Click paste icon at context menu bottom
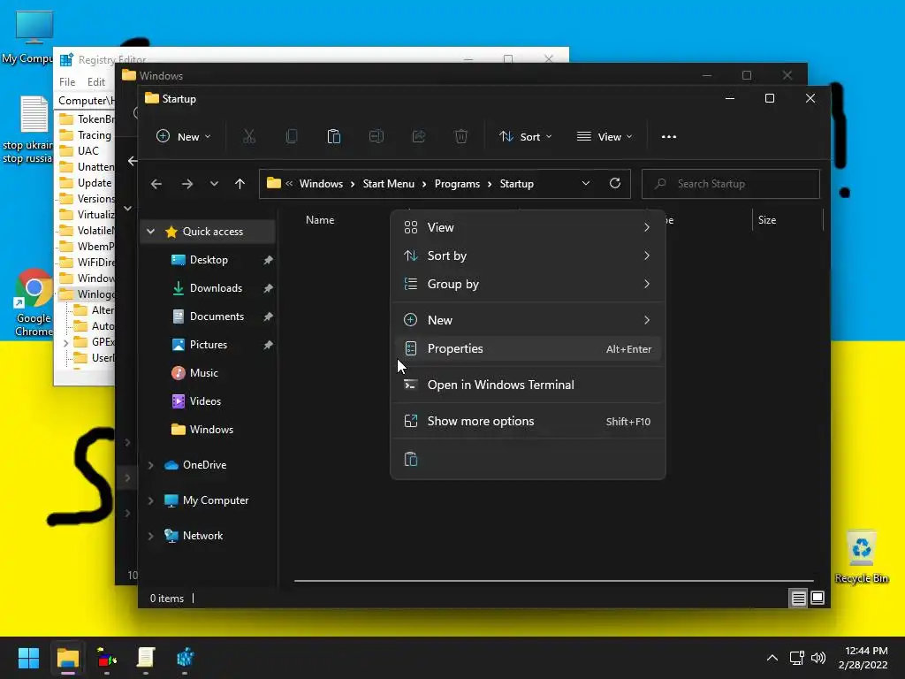The image size is (905, 679). click(x=411, y=459)
